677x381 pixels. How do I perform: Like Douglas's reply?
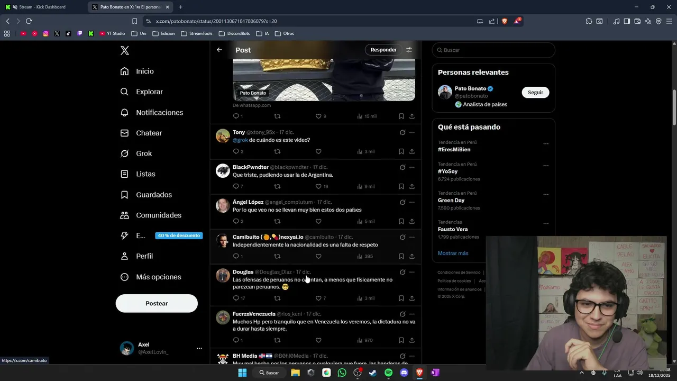click(318, 298)
